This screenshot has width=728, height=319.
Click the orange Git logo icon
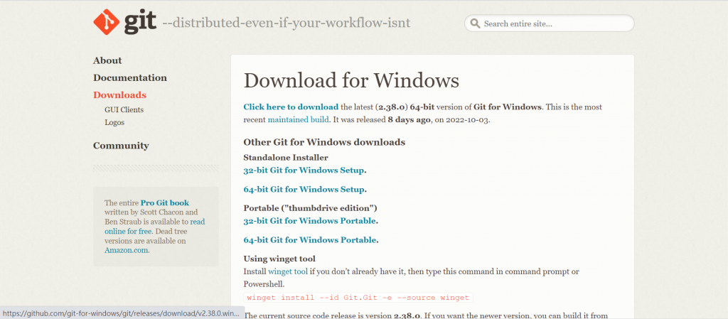107,22
